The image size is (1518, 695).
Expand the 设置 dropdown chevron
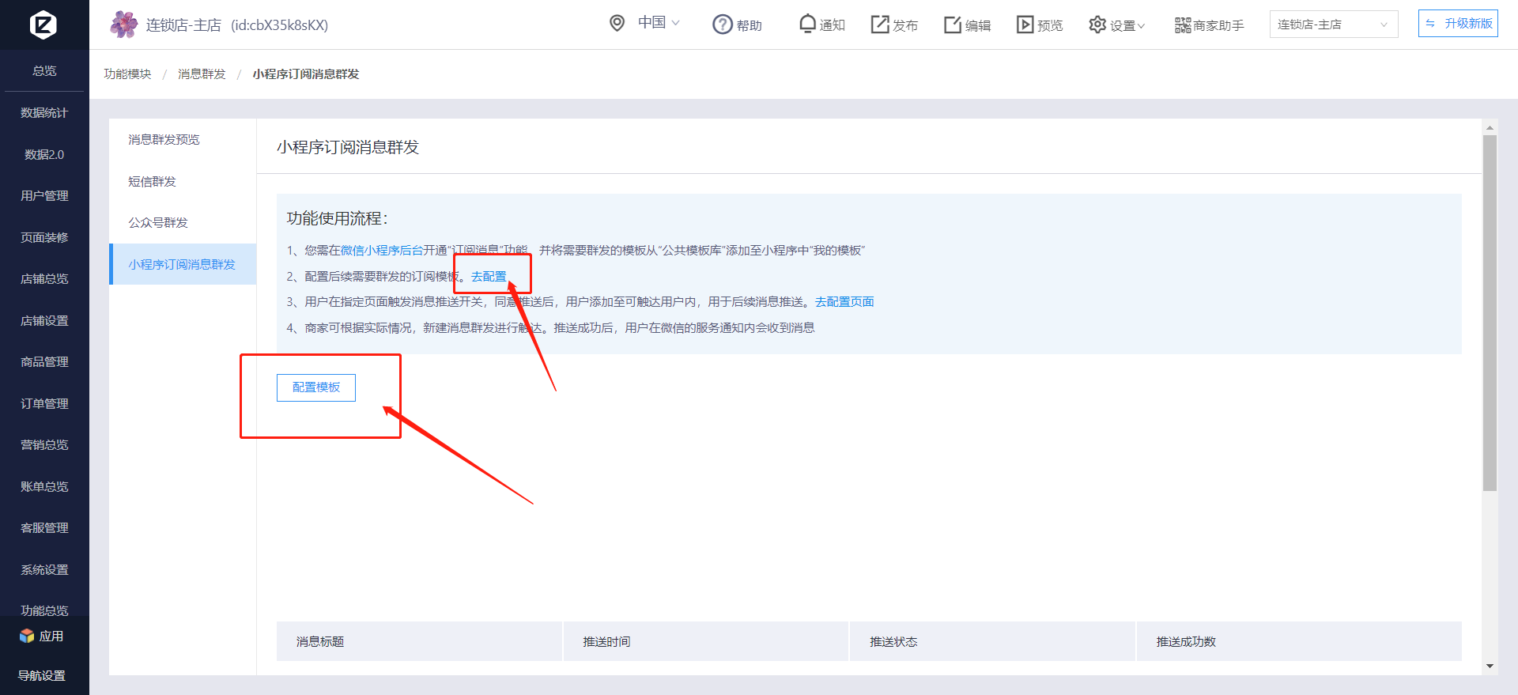click(1141, 26)
